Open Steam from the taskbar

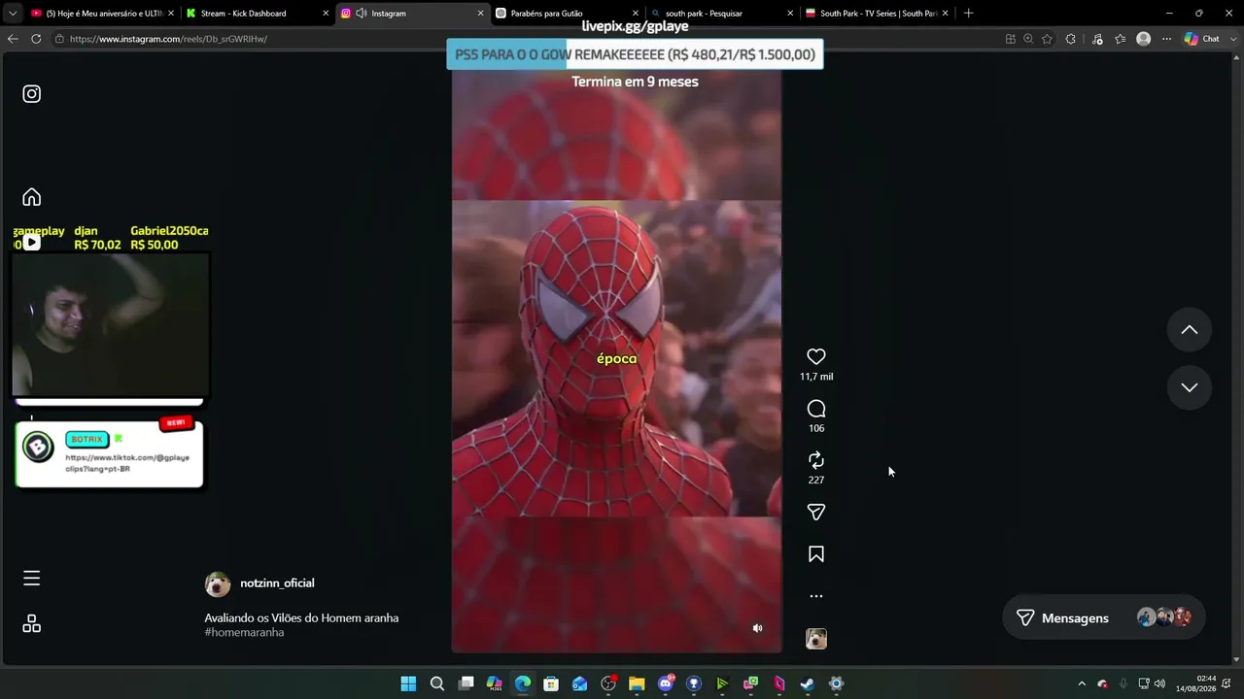[808, 683]
